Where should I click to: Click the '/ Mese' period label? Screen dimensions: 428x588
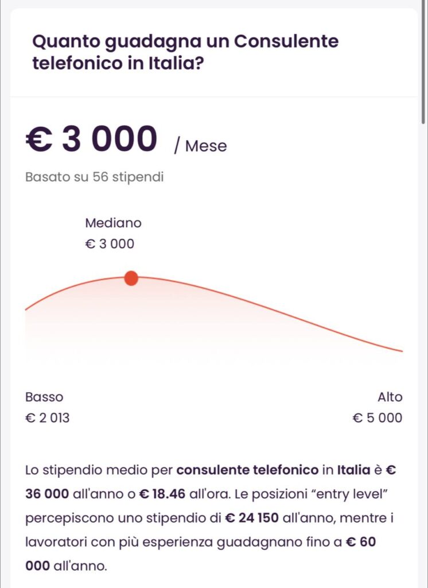tap(200, 146)
